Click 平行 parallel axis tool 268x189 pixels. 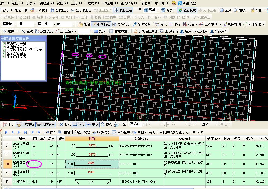click(x=174, y=24)
